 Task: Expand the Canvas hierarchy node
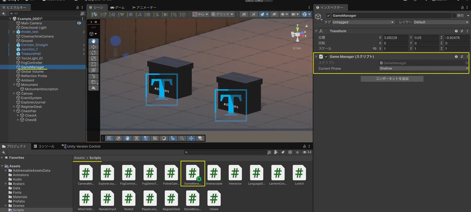coord(15,93)
